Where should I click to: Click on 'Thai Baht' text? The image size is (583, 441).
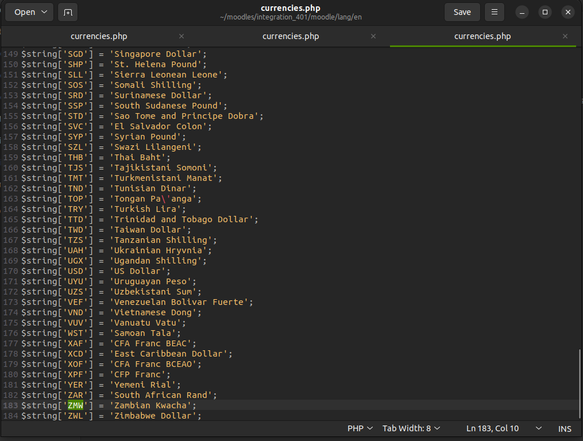point(137,158)
